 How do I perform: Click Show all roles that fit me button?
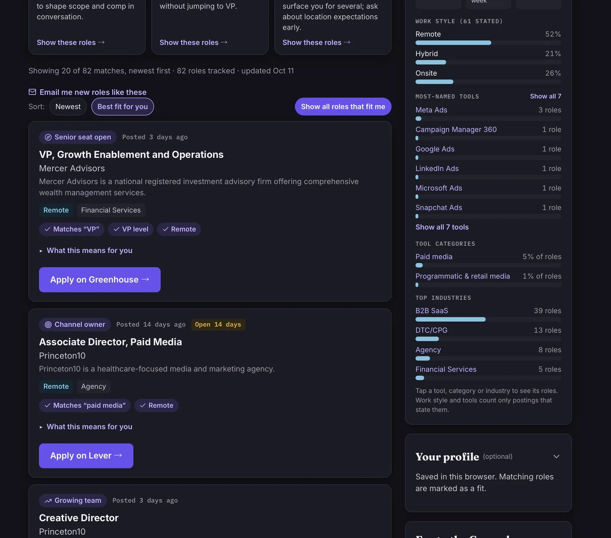click(343, 107)
